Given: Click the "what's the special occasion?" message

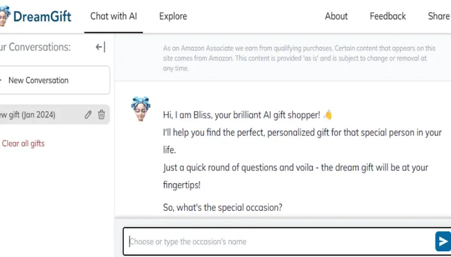Looking at the screenshot, I should point(222,208).
